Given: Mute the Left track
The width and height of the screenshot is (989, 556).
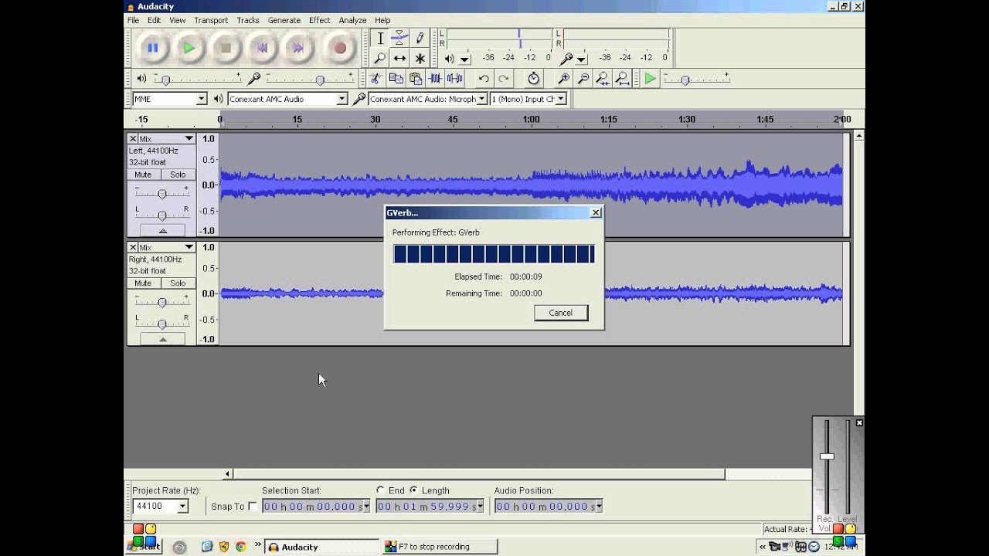Looking at the screenshot, I should (143, 175).
